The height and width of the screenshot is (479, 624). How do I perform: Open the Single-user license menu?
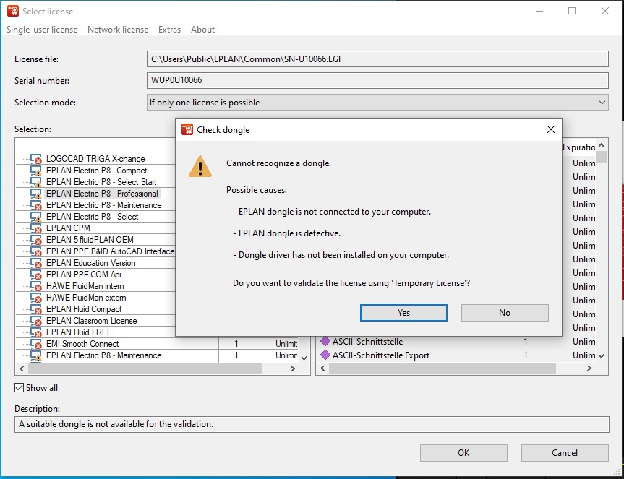point(42,30)
